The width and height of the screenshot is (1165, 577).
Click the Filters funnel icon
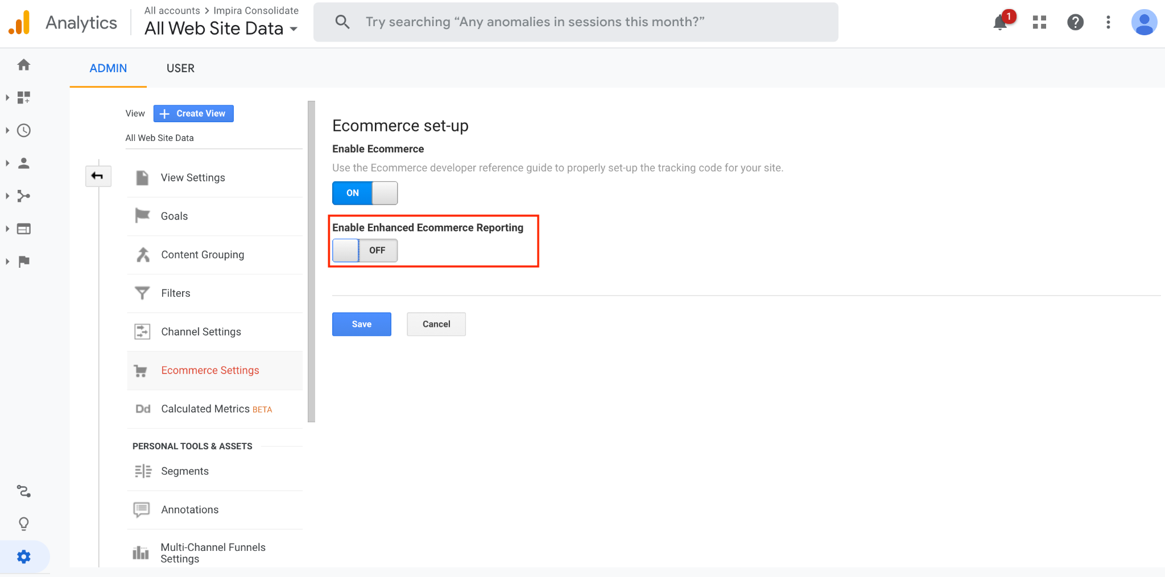click(142, 293)
